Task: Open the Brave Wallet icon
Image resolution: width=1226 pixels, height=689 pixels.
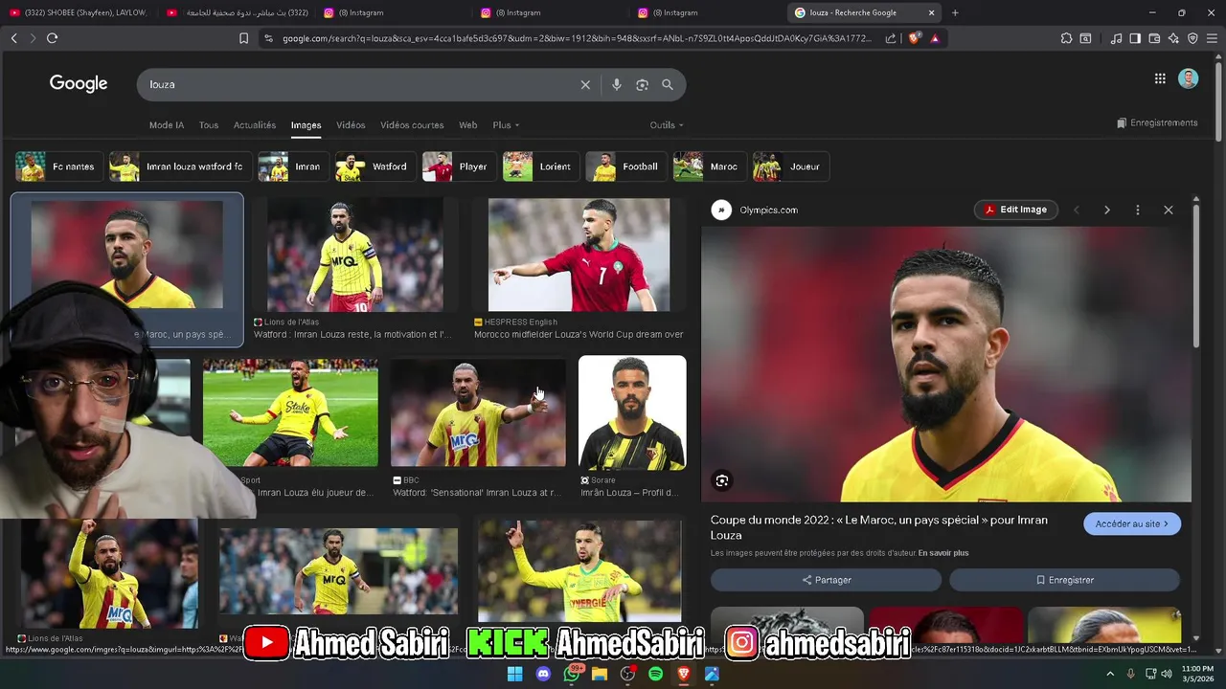Action: point(1154,38)
